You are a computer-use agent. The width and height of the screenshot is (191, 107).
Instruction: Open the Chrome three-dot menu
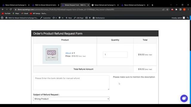pos(188,10)
